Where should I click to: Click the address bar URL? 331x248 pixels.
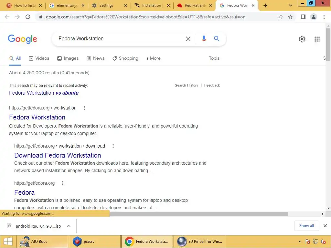point(145,17)
